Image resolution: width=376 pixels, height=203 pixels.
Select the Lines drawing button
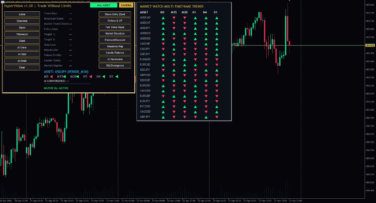22,14
